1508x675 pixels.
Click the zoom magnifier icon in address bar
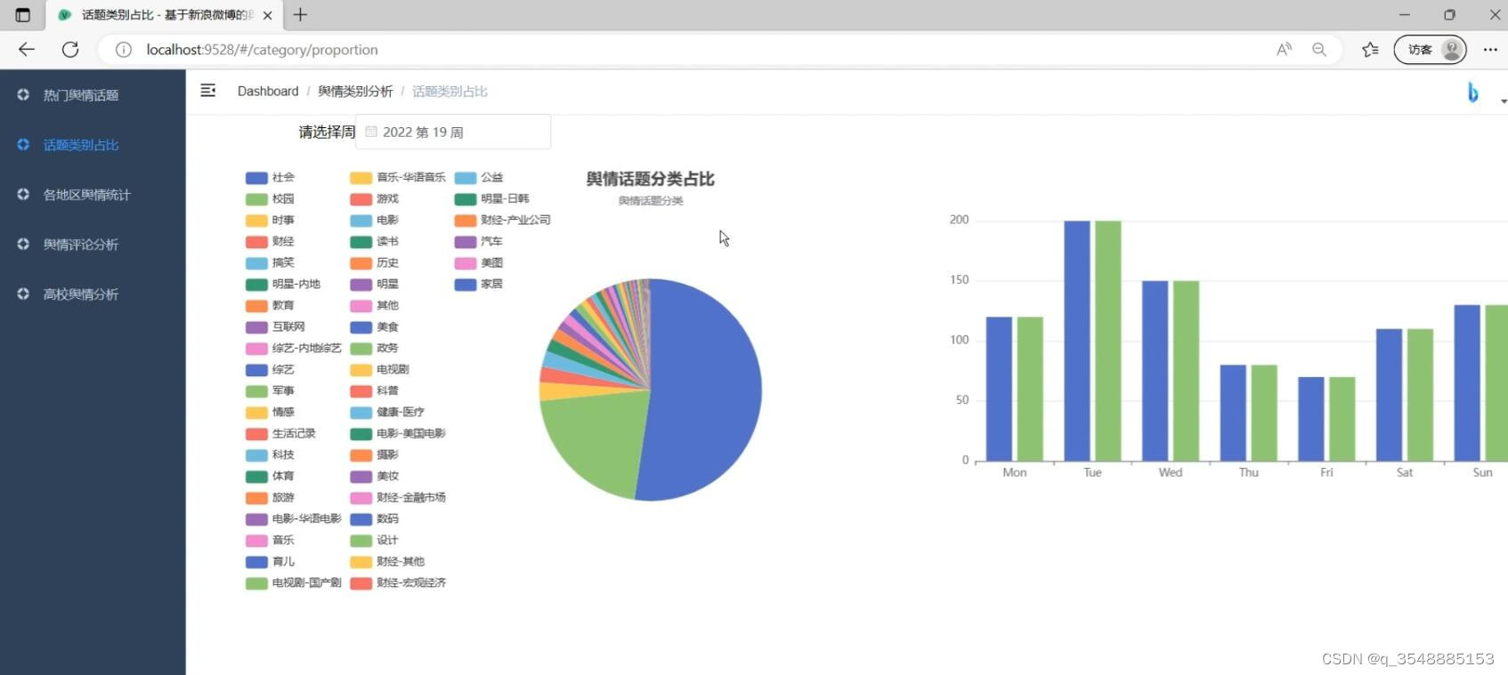(x=1319, y=50)
